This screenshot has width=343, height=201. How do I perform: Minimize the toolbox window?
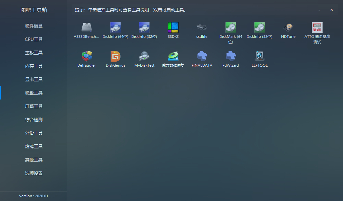pos(319,10)
